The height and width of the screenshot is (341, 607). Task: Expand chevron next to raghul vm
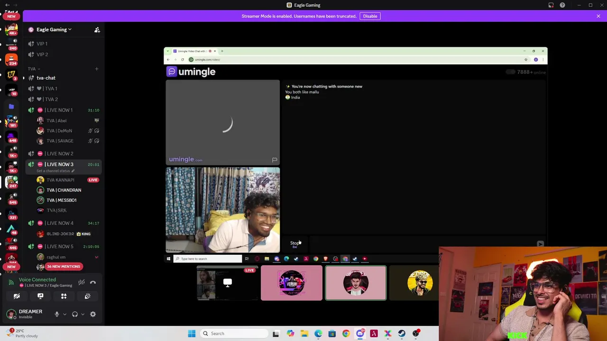click(97, 257)
